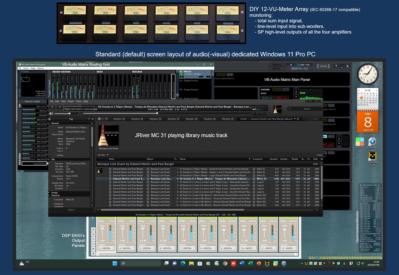The height and width of the screenshot is (275, 399).
Task: Open JRiver Media Center desktop shortcut
Action: coord(372,142)
